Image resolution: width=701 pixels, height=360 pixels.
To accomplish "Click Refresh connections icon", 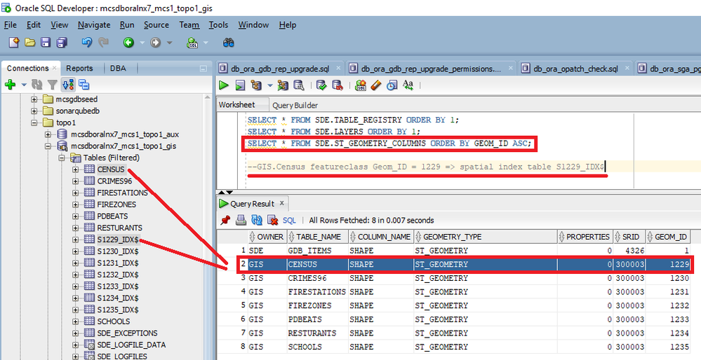I will point(36,84).
